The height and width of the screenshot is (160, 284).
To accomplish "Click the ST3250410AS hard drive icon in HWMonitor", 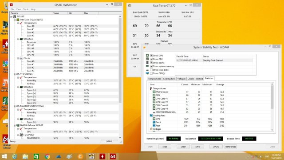I will click(x=18, y=74).
